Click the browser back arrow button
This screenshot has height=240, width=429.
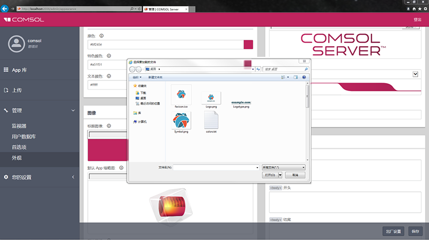point(4,9)
